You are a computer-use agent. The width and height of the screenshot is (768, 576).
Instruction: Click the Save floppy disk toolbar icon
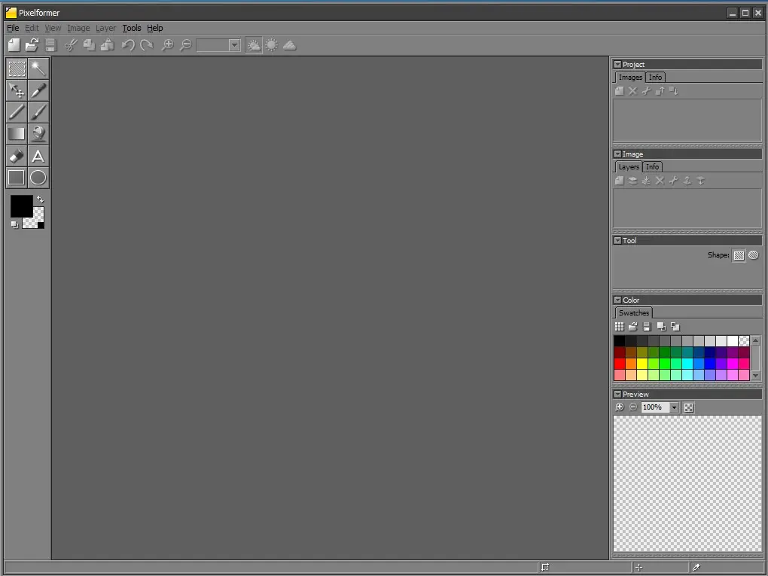(x=50, y=45)
